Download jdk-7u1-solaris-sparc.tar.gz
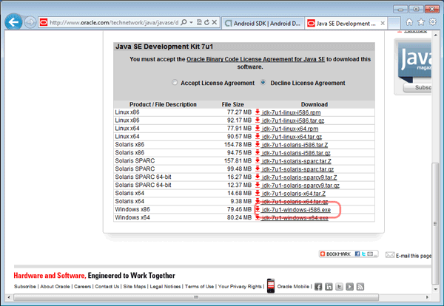Viewport: 444px width, 306px height. pyautogui.click(x=297, y=169)
